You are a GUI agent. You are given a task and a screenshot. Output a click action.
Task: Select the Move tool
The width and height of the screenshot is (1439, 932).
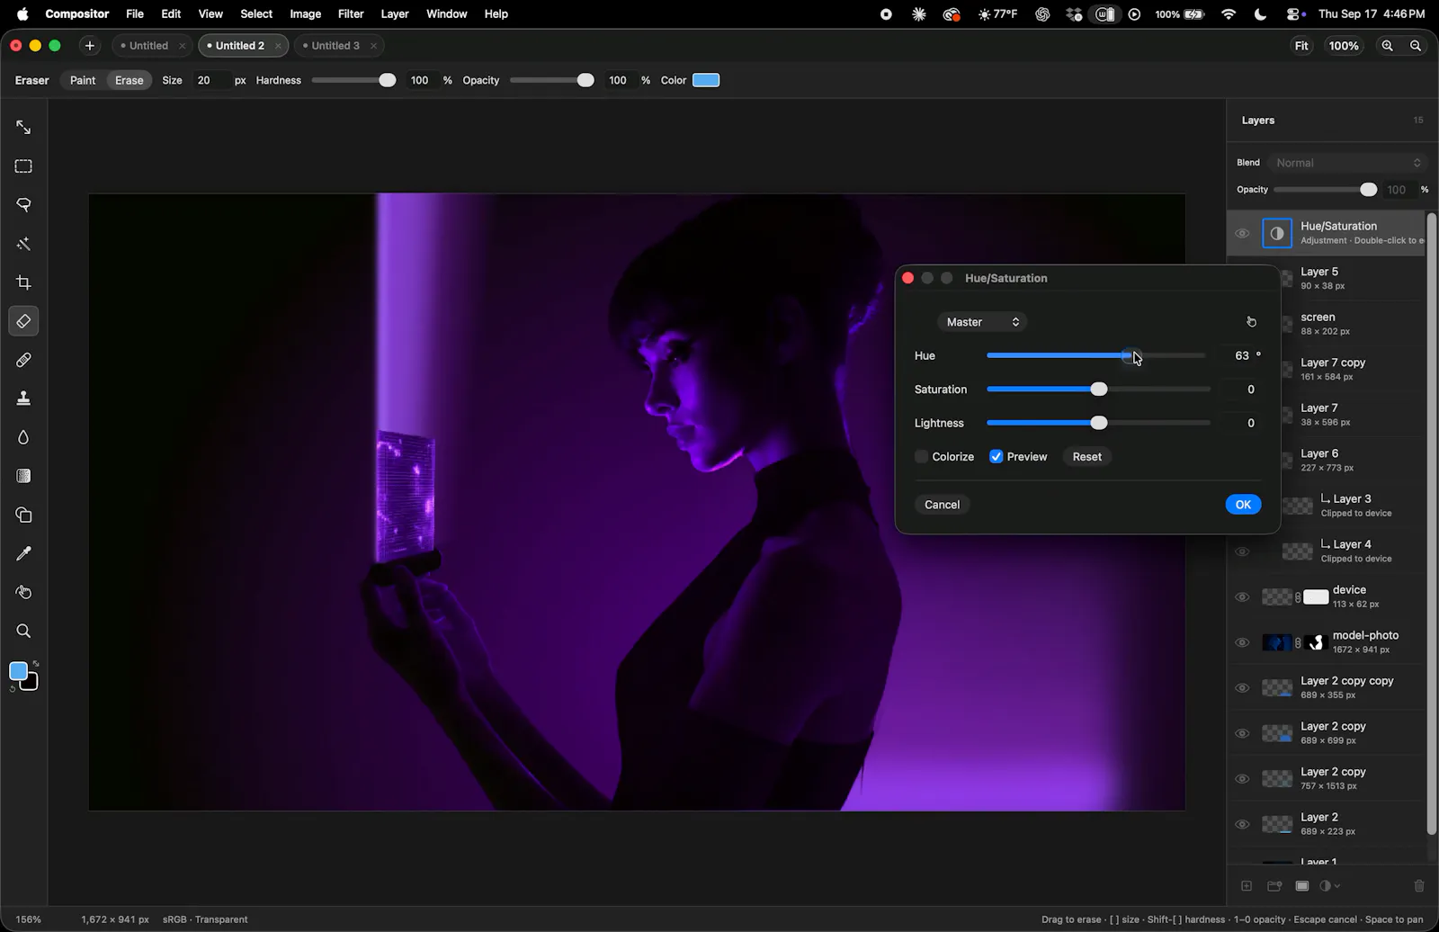click(23, 128)
